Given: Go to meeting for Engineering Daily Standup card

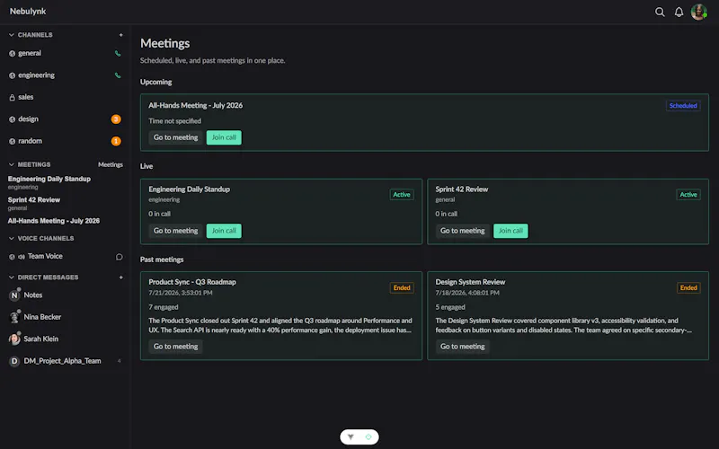Looking at the screenshot, I should 175,231.
